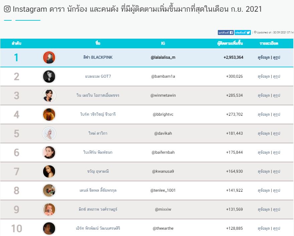
Task: Click the Twitter tweet button
Action: pyautogui.click(x=243, y=32)
